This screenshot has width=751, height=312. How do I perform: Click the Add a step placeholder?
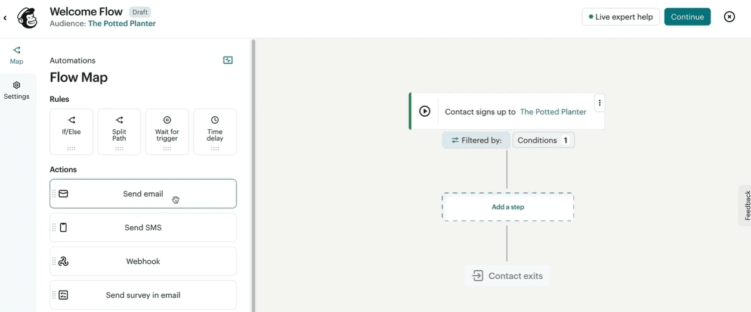pos(508,207)
